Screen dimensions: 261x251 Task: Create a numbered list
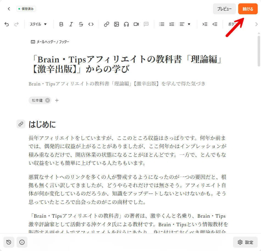coord(172,24)
